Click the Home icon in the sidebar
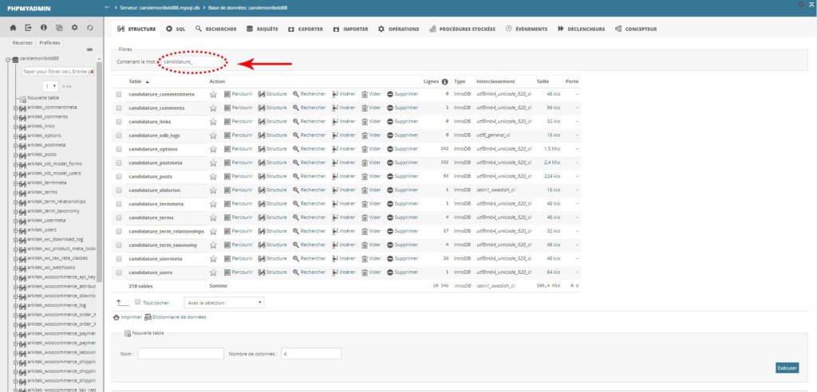The height and width of the screenshot is (392, 817). (14, 28)
